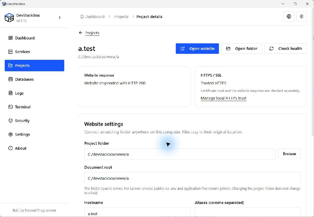314x217 pixels.
Task: Click Manage local HTTPS trust link
Action: pyautogui.click(x=224, y=98)
